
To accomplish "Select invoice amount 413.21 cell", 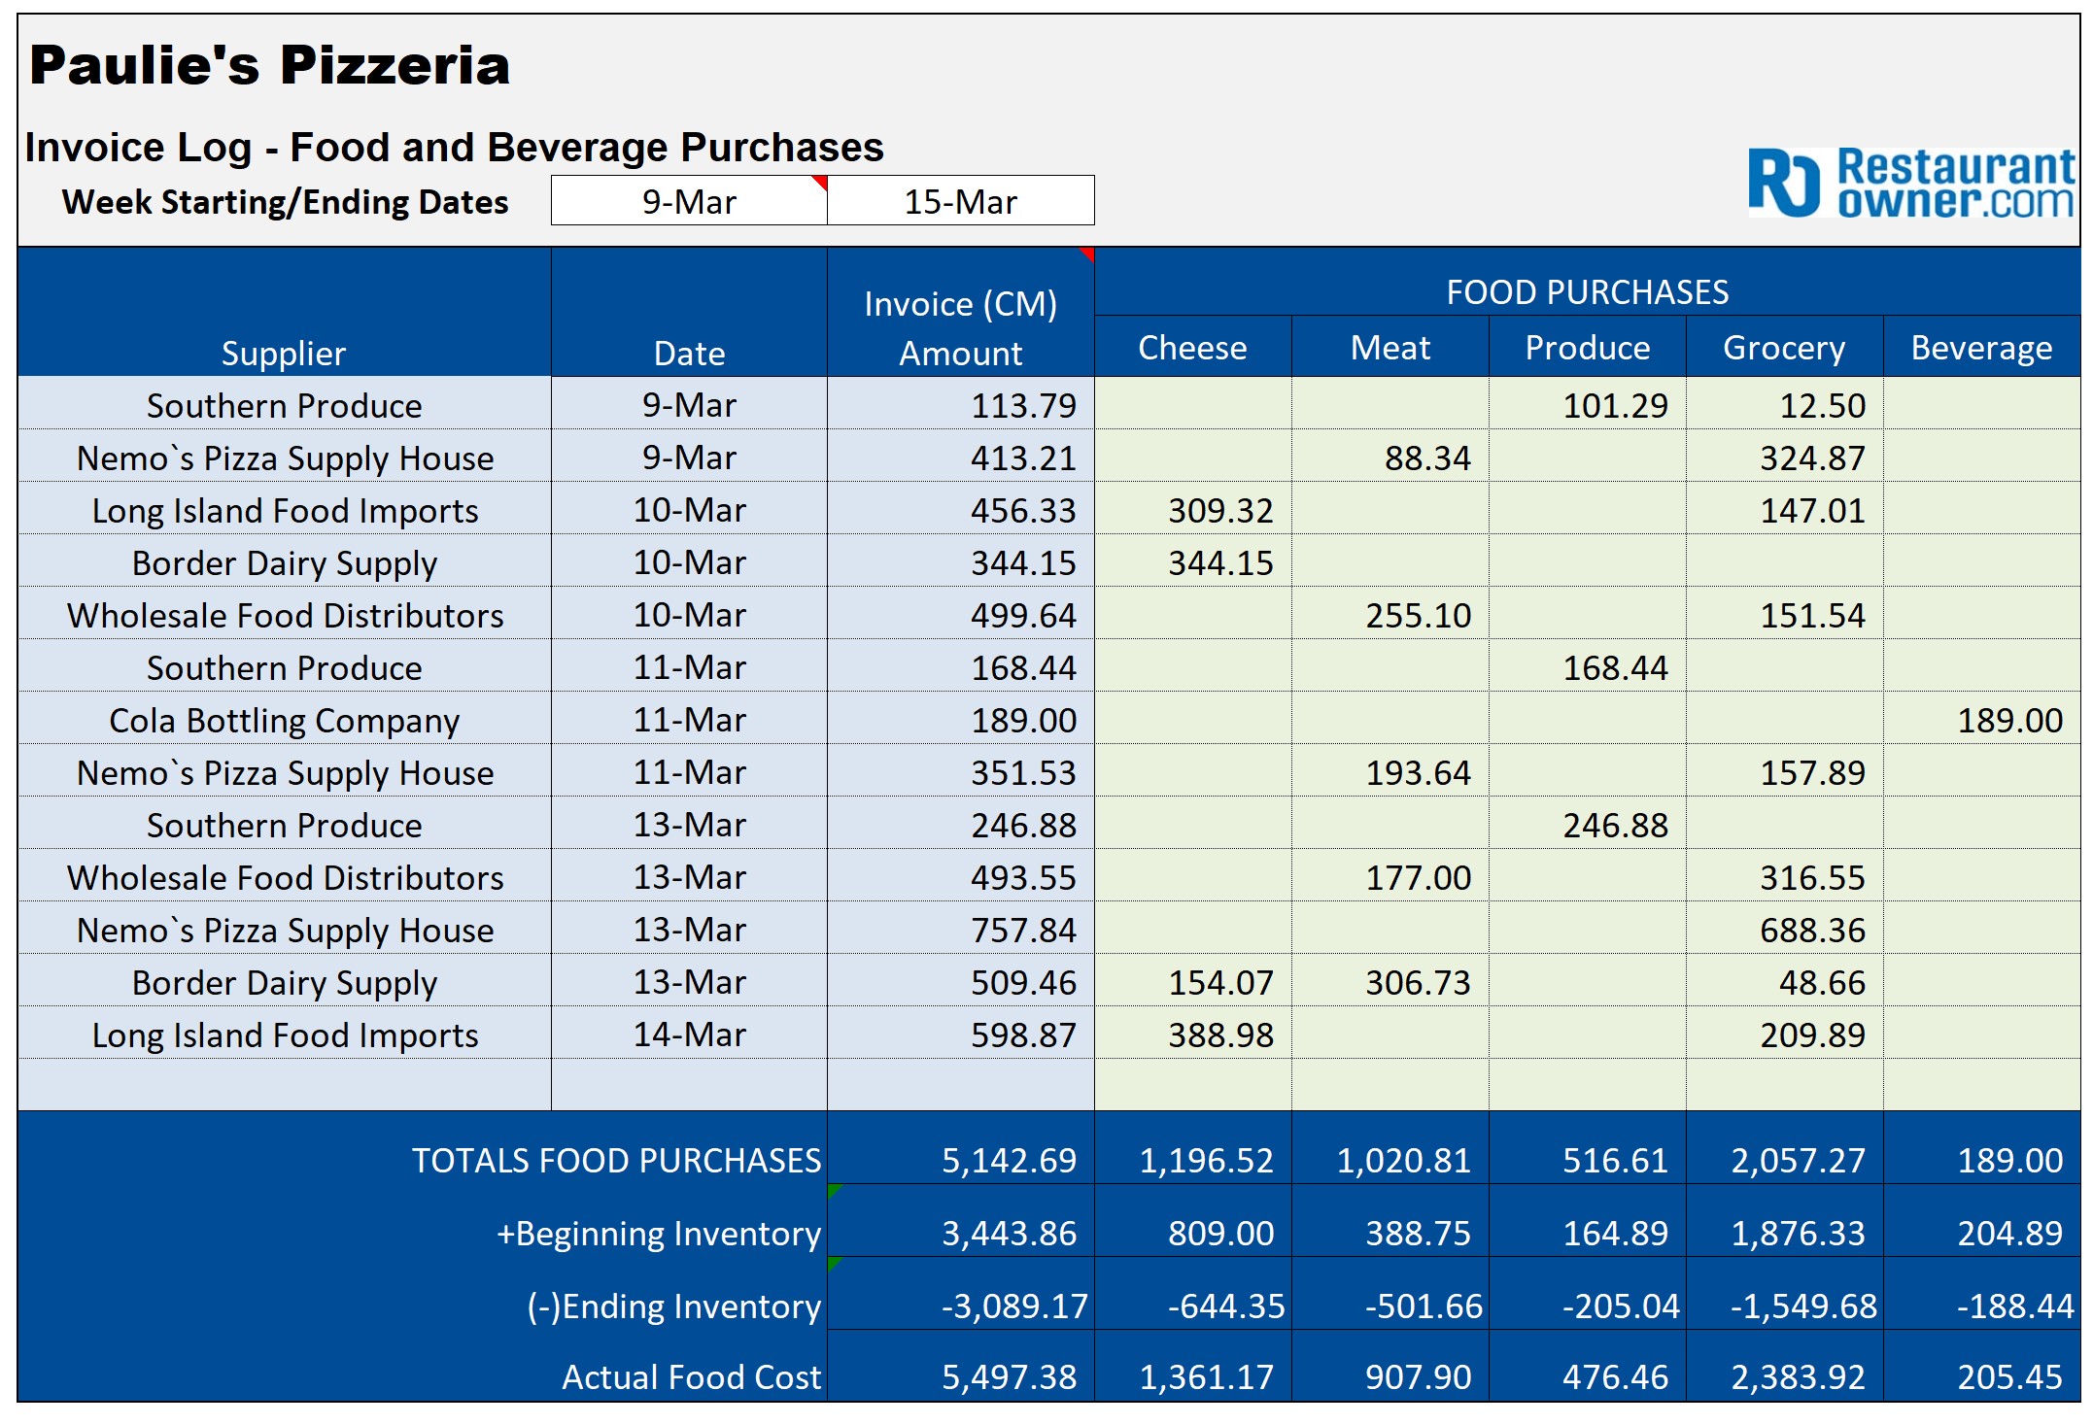I will coord(961,457).
